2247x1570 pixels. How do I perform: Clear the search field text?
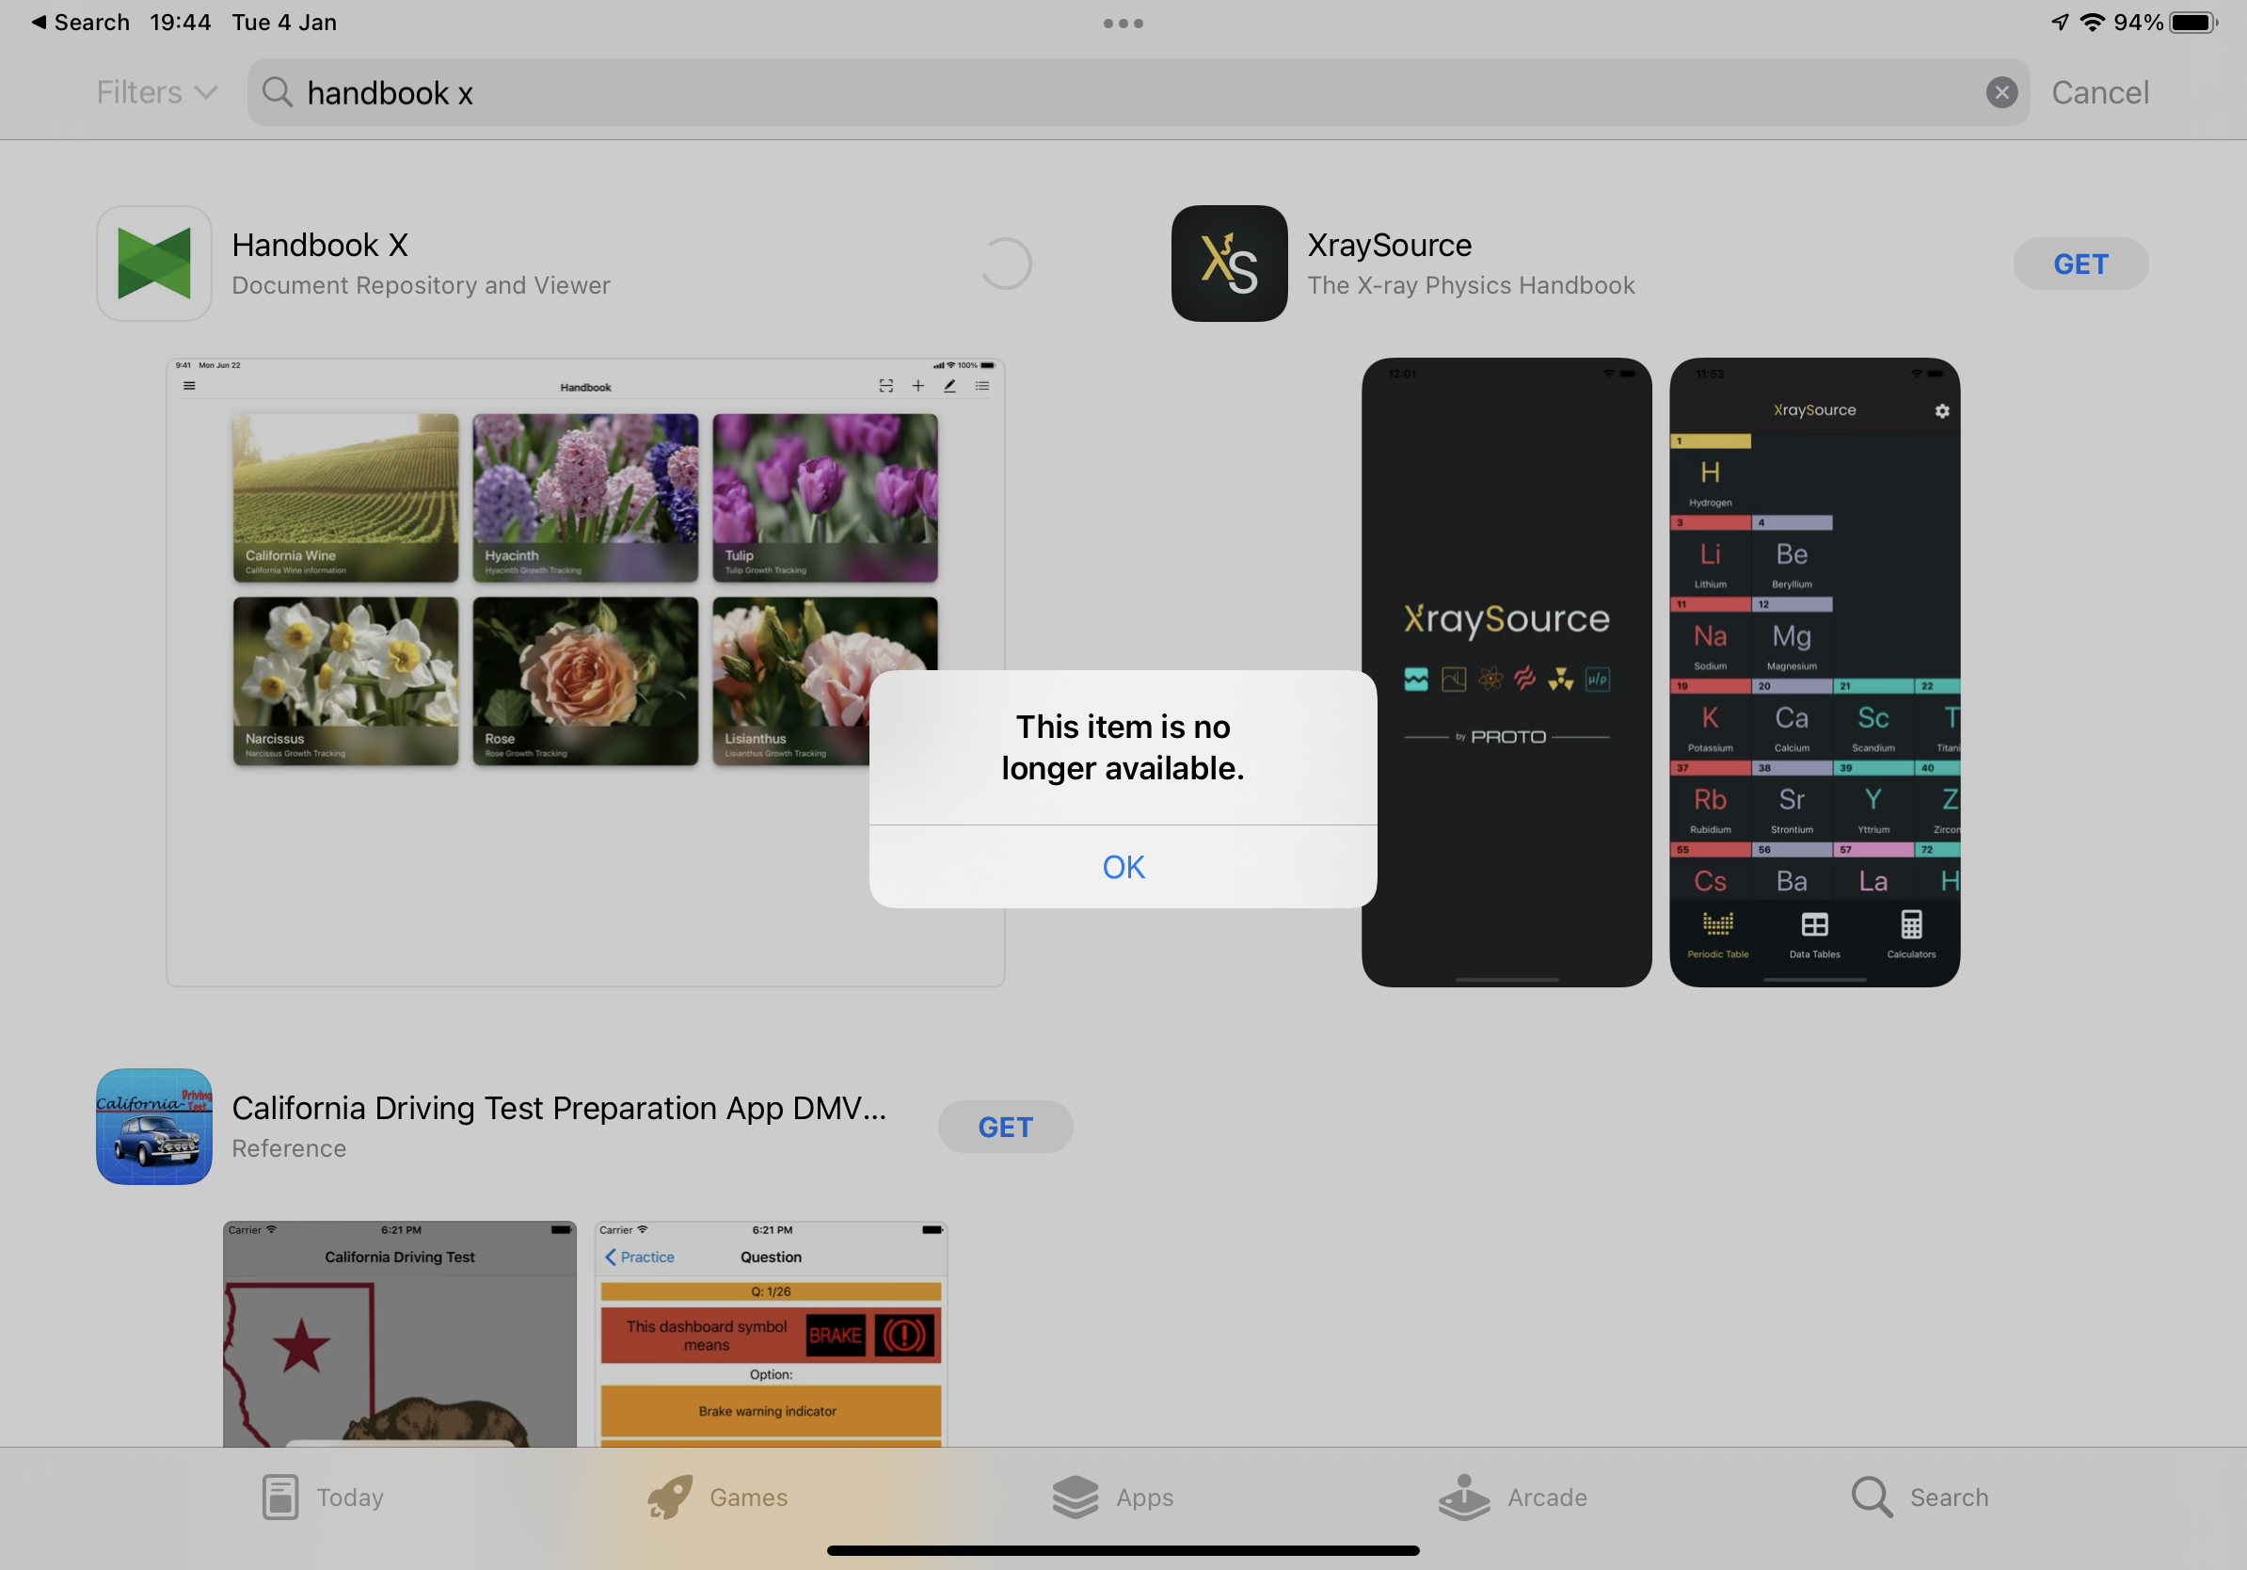tap(2000, 92)
